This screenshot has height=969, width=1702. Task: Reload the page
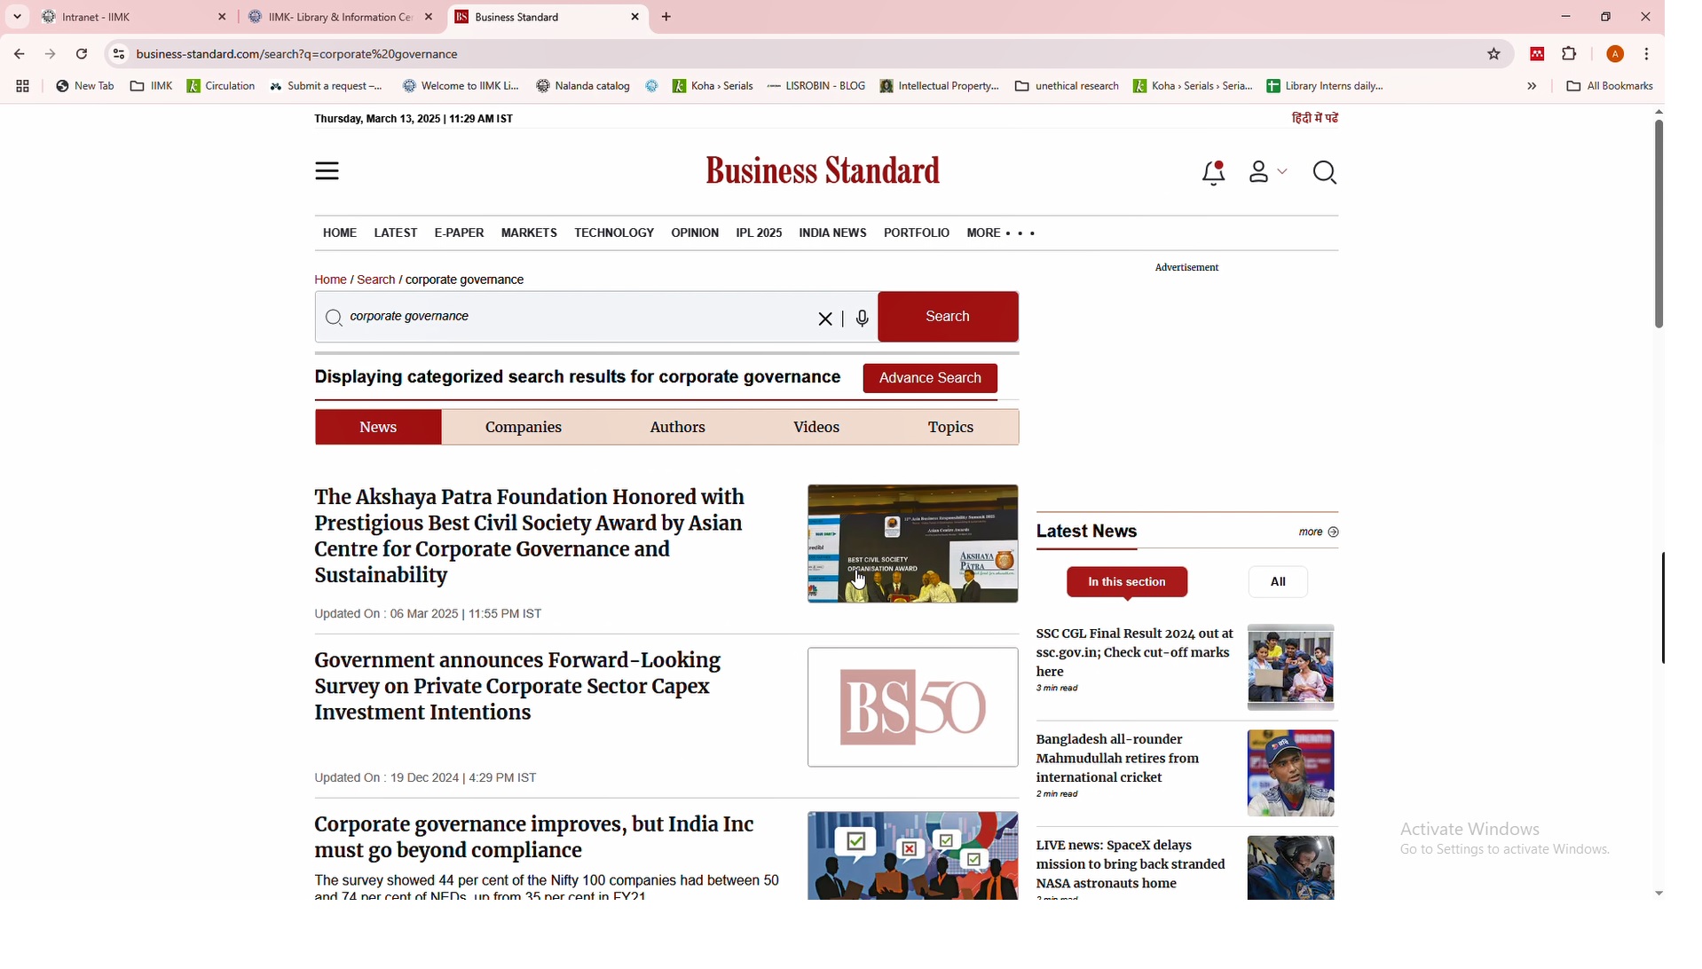click(83, 54)
